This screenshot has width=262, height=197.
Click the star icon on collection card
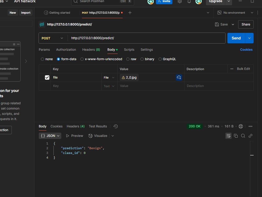pos(14,44)
